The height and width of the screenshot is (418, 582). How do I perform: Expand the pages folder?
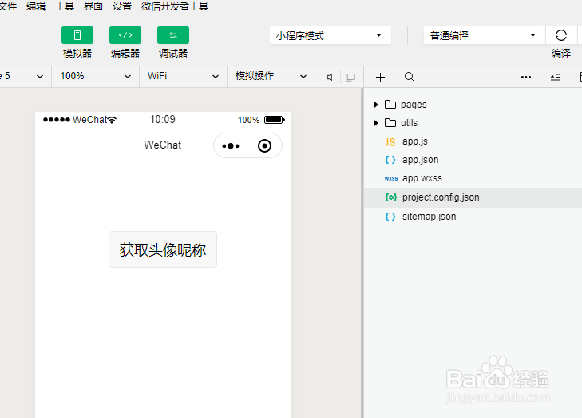(x=376, y=105)
